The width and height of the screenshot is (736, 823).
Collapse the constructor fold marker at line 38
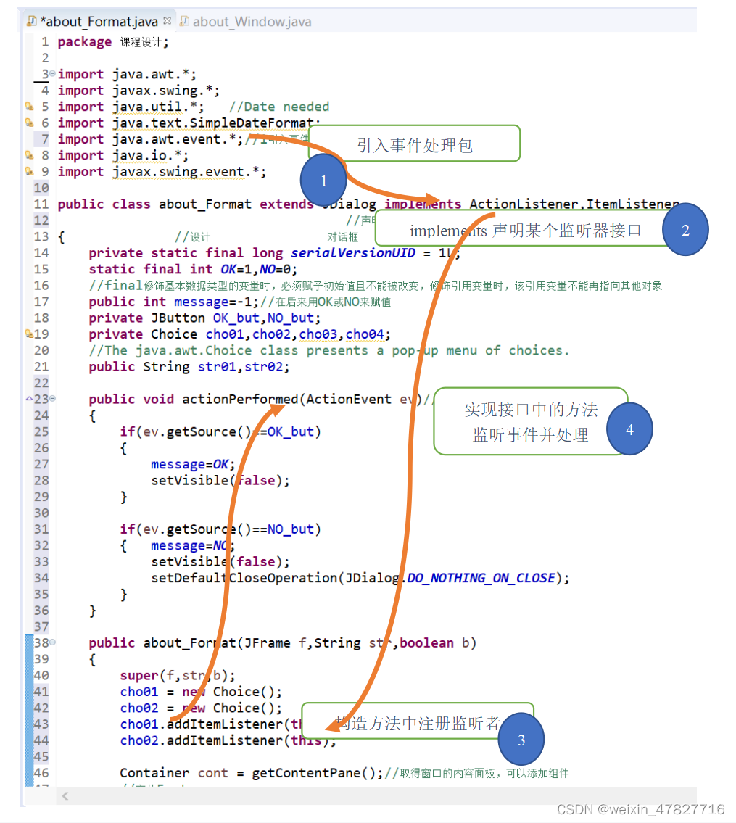point(53,642)
